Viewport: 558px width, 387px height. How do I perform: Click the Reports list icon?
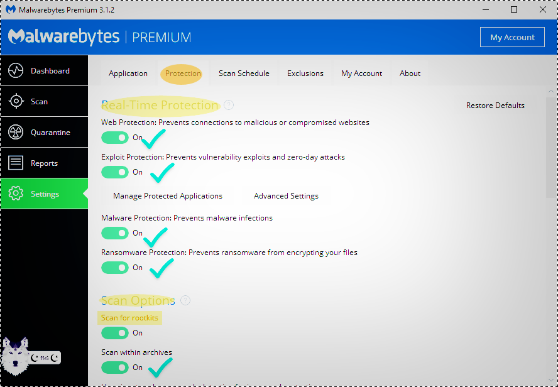coord(16,163)
